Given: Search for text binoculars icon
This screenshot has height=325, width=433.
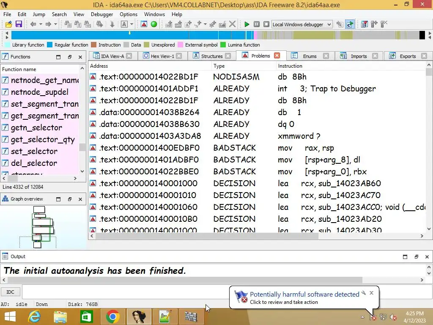Looking at the screenshot, I should click(78, 24).
